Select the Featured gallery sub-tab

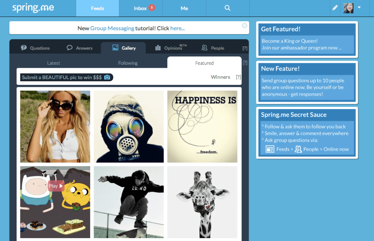205,63
